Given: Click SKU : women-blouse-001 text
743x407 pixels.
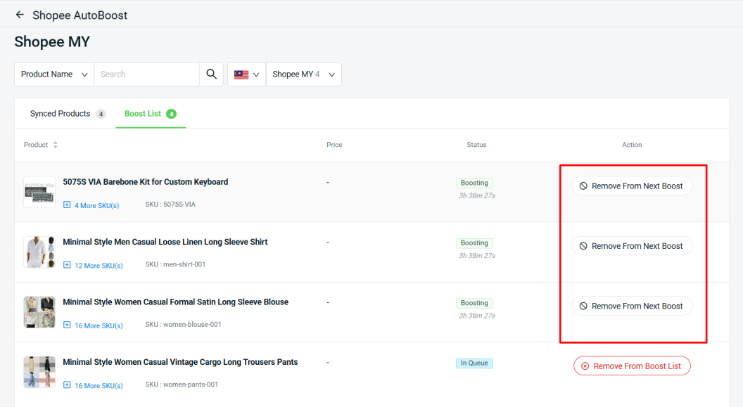Looking at the screenshot, I should (x=184, y=325).
